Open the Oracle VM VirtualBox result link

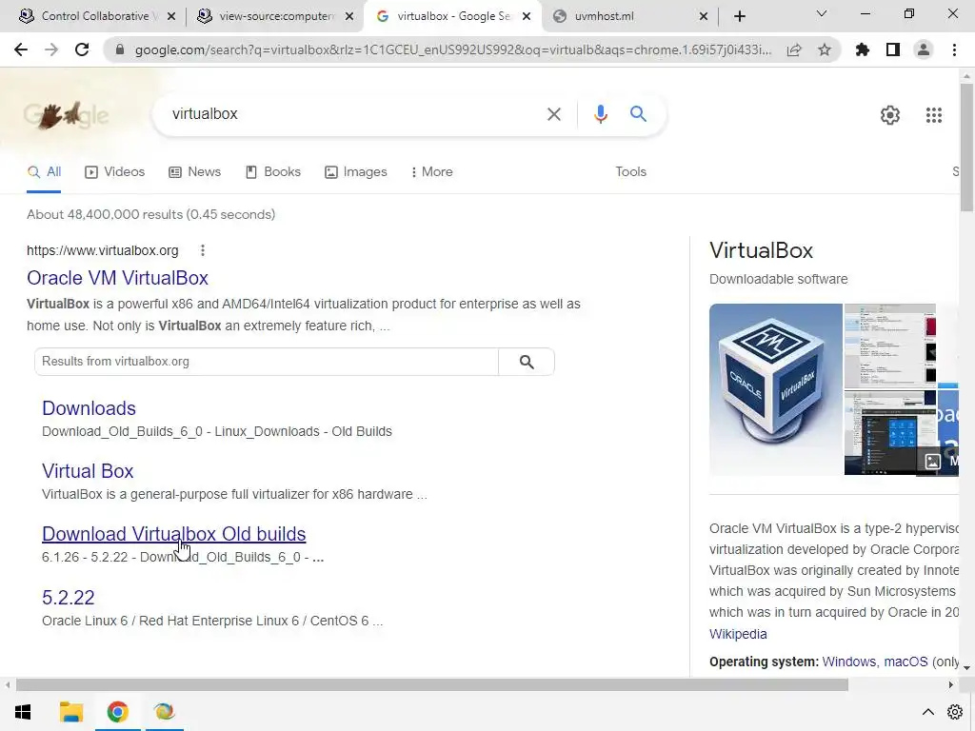point(117,278)
